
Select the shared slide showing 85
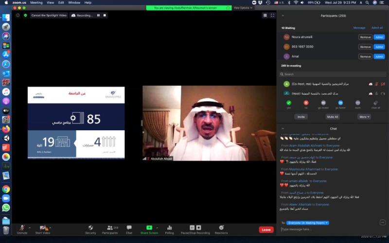76,123
